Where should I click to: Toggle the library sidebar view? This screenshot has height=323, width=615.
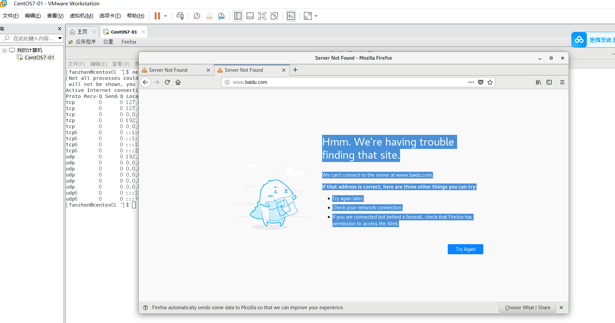[238, 16]
